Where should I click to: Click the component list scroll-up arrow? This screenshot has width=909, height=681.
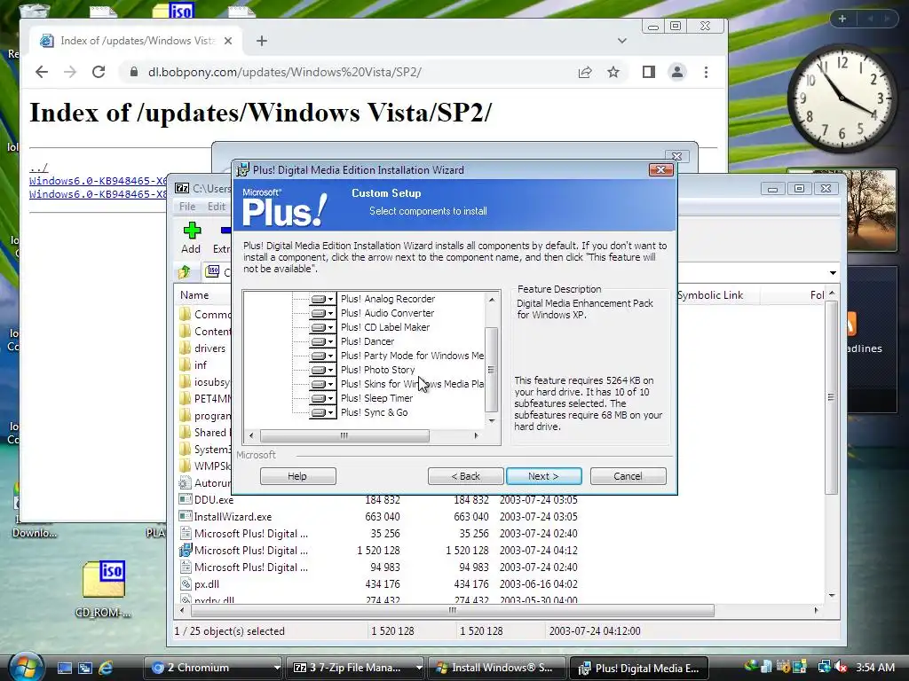[x=492, y=300]
